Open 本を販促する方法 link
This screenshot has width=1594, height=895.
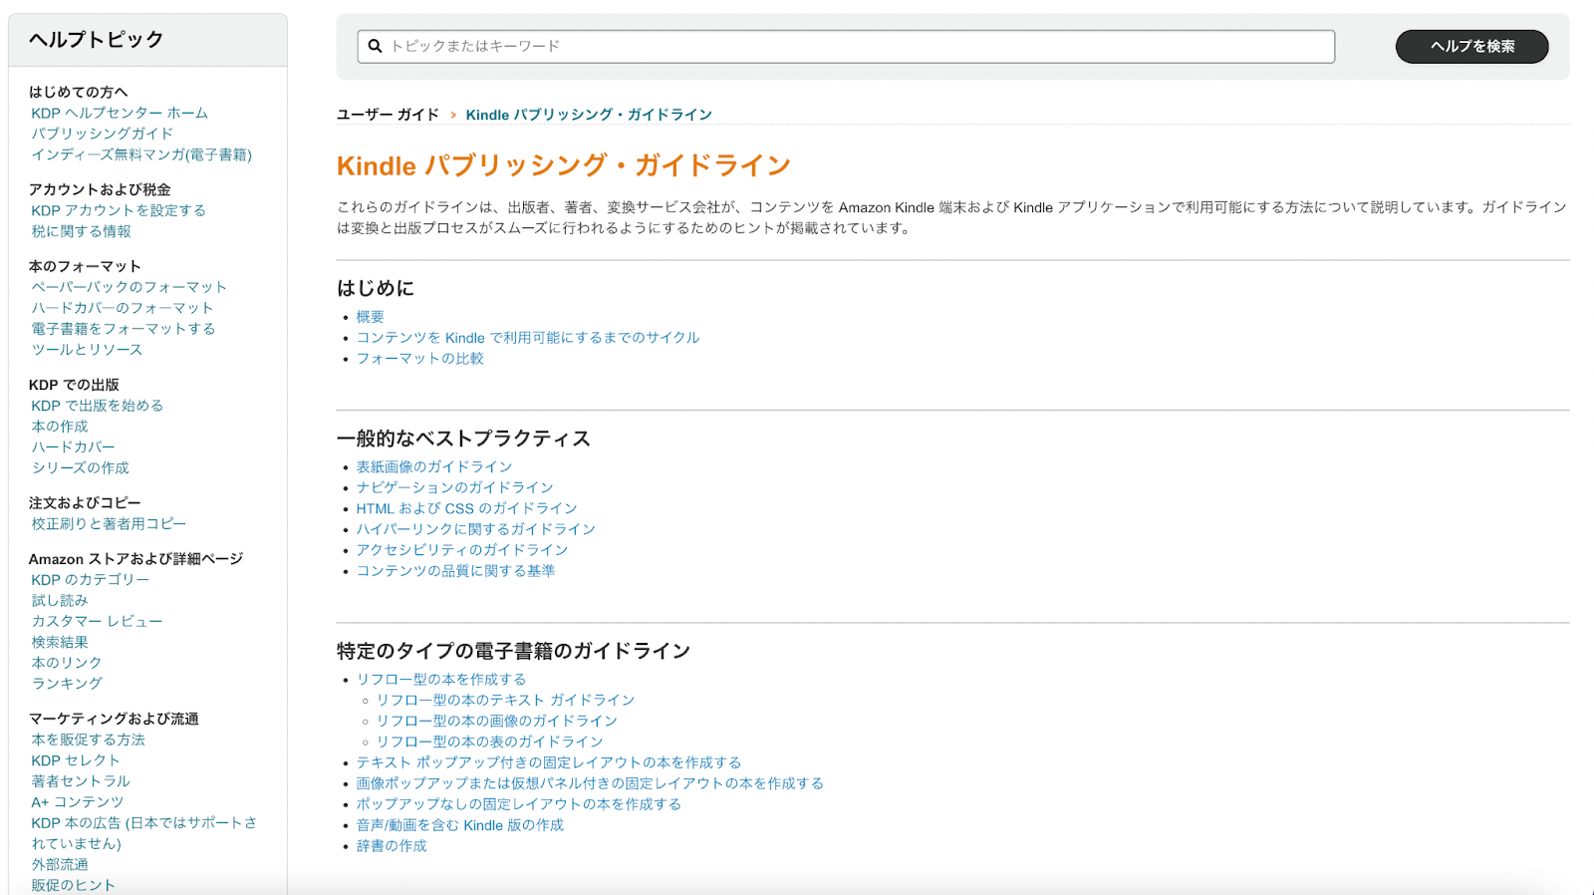(x=88, y=740)
